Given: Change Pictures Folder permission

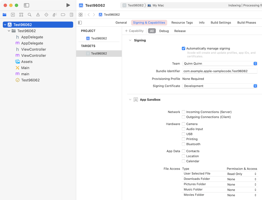Looking at the screenshot, I should pos(242,184).
